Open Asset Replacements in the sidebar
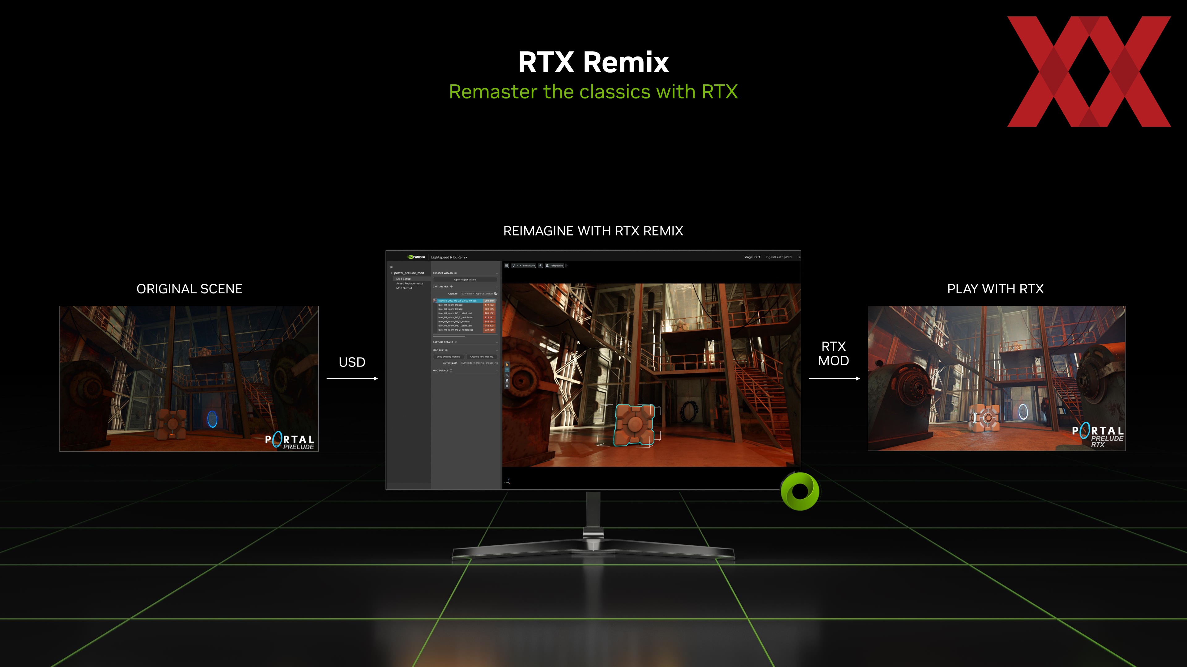 click(x=409, y=283)
